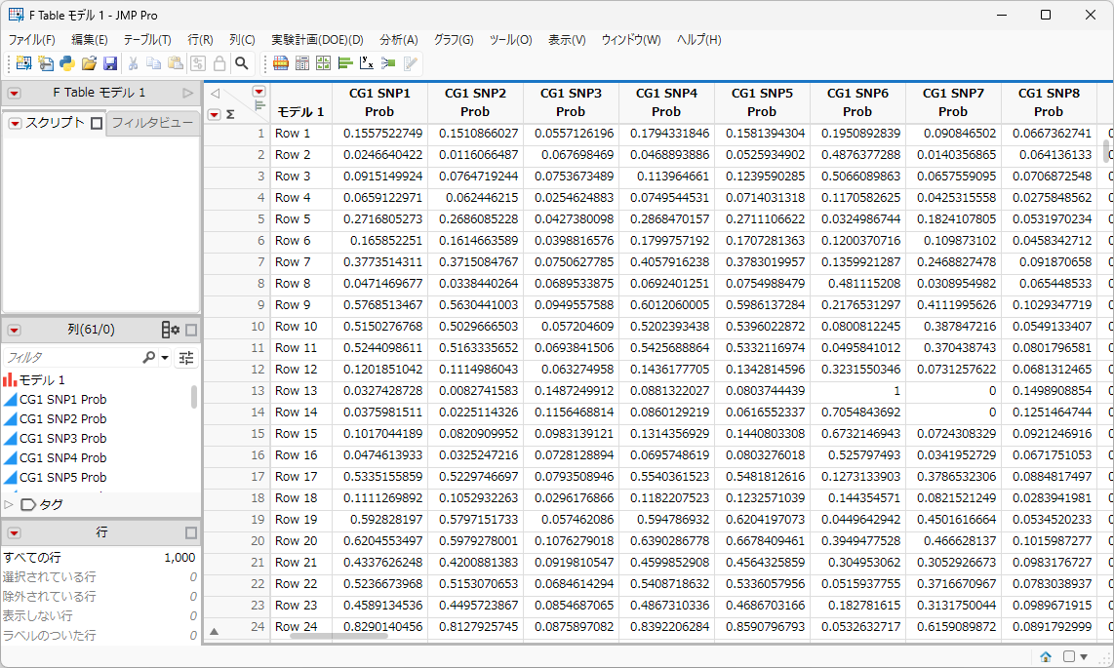Screen dimensions: 1114x668
Task: Select CG1 SNP2 Prob in columns list
Action: [62, 418]
